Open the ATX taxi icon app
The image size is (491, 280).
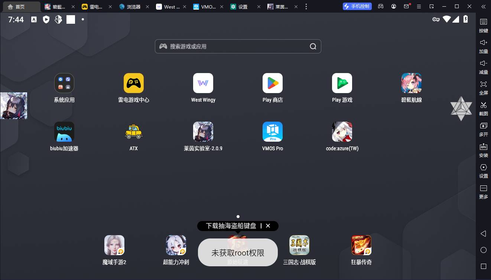(x=133, y=132)
